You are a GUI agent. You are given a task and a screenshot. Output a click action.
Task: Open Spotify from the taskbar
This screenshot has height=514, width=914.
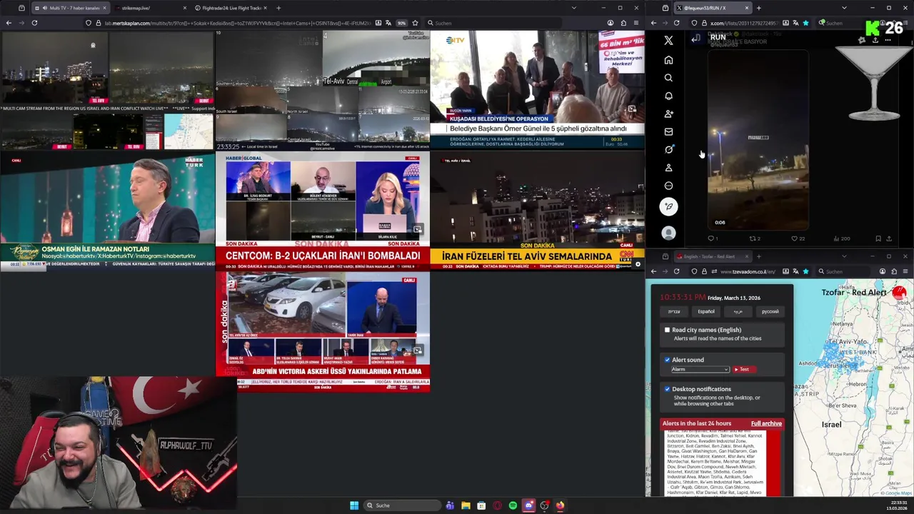click(513, 505)
